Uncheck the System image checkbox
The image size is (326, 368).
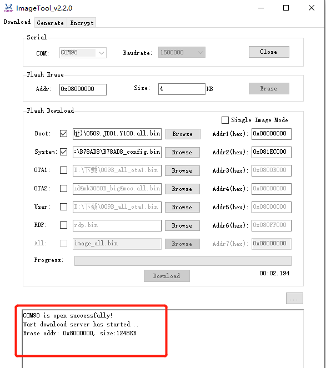(x=63, y=152)
